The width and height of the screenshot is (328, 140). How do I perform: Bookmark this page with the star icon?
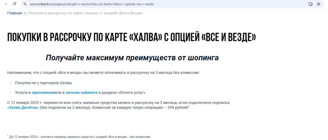point(319,4)
